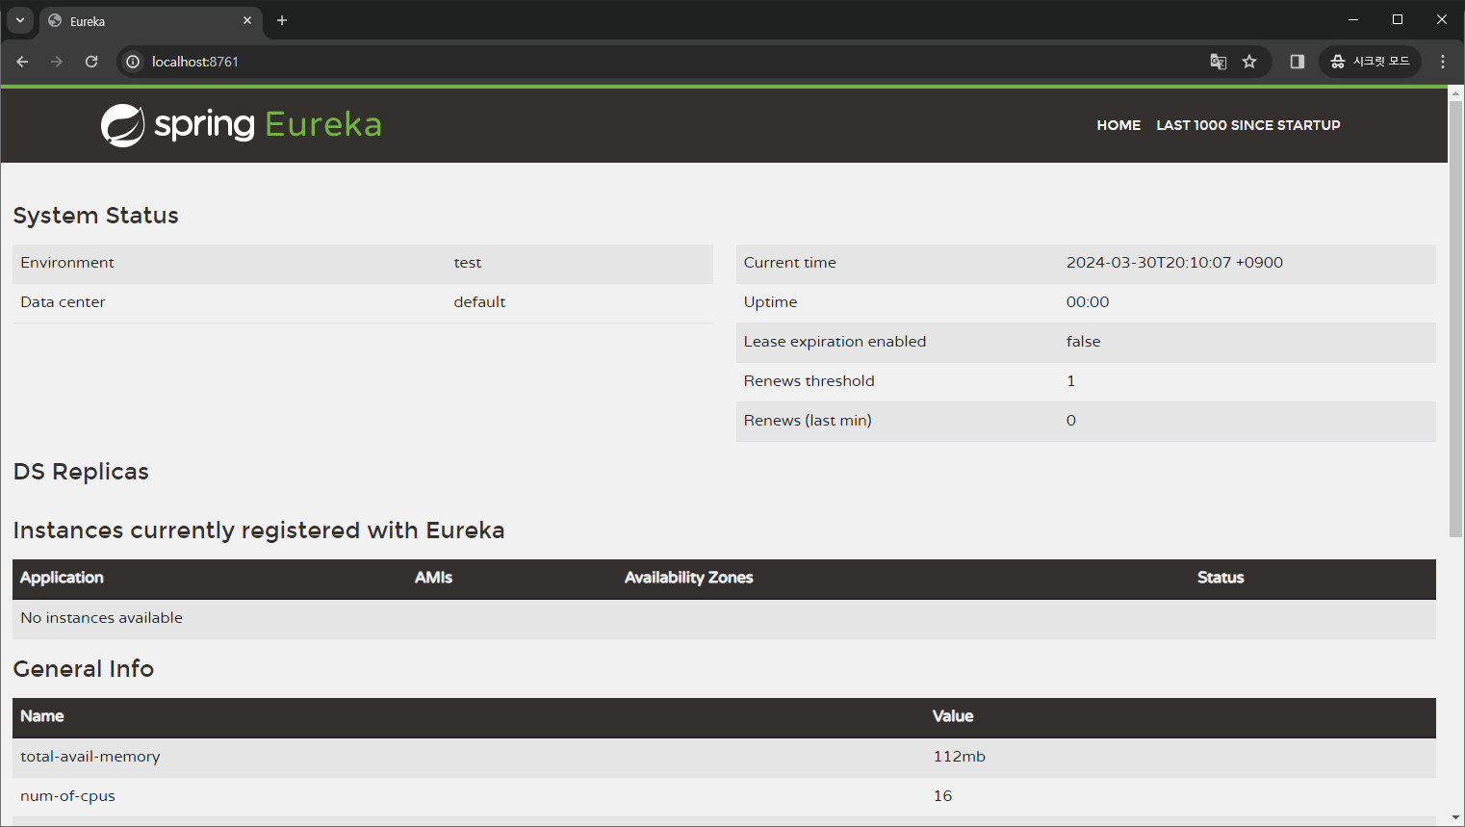Click the Current time value 2024-03-30T20:10:07
This screenshot has height=827, width=1465.
pos(1174,263)
